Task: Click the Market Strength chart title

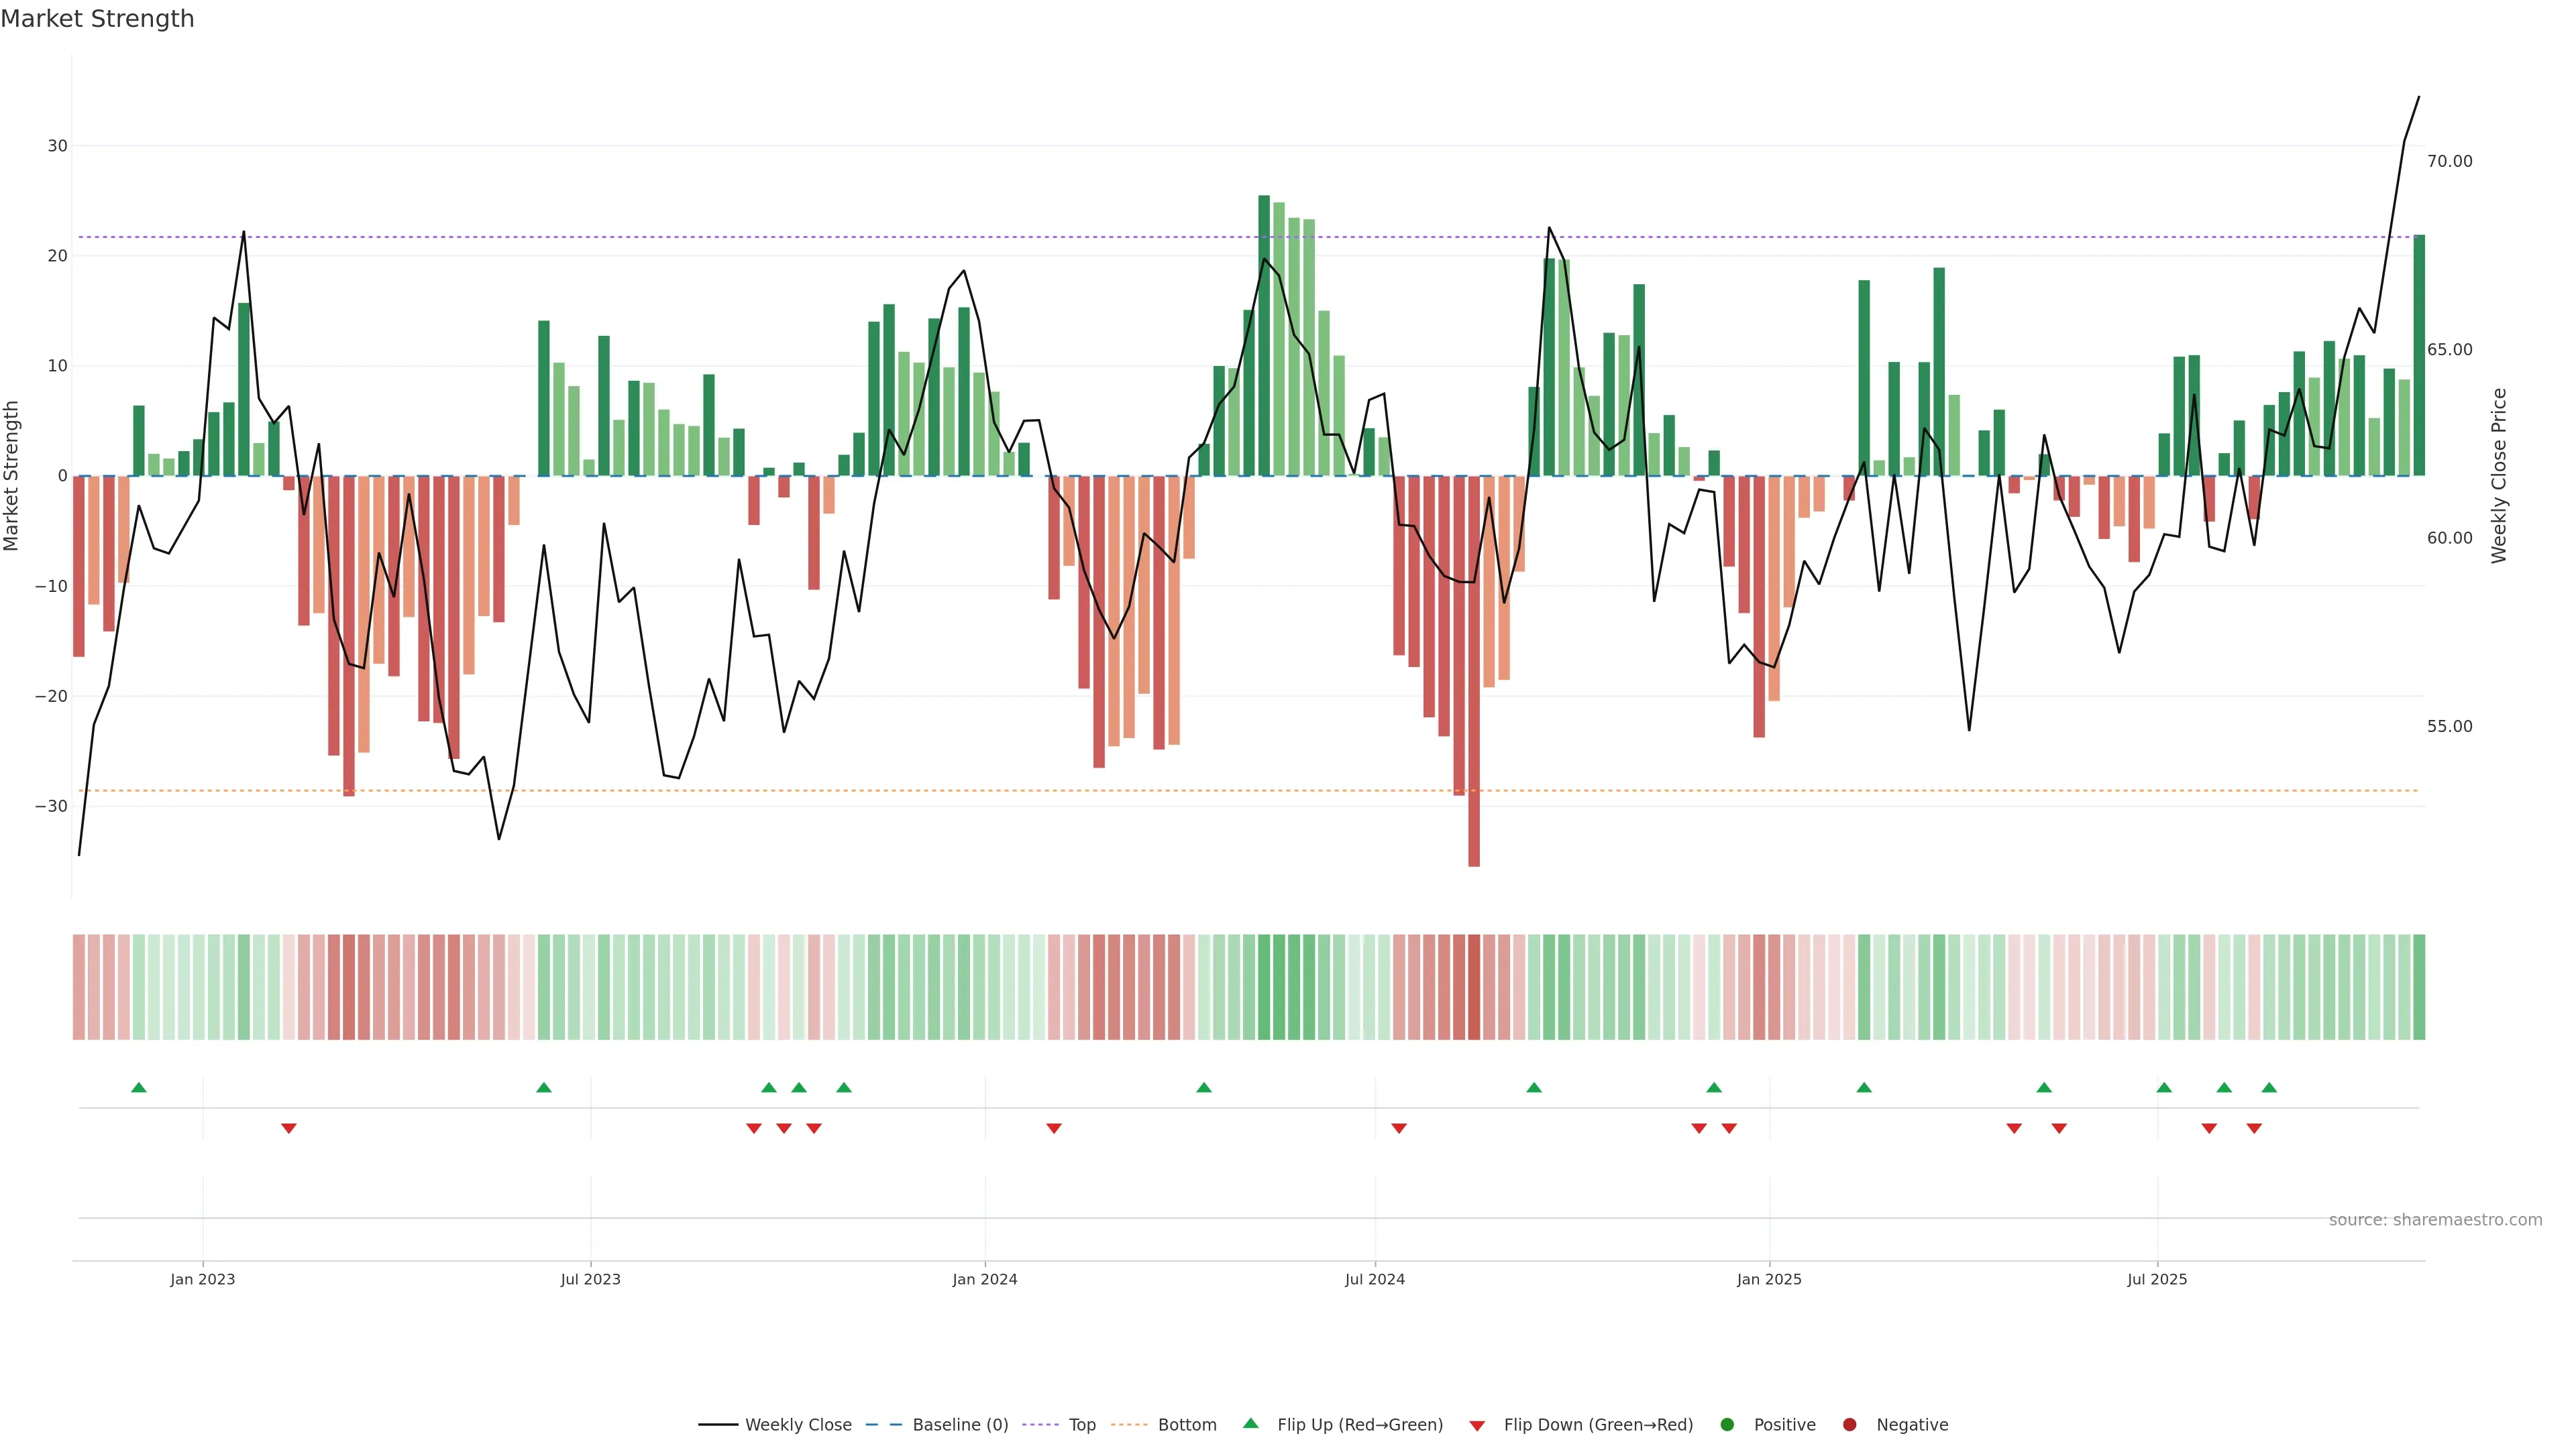Action: (97, 19)
